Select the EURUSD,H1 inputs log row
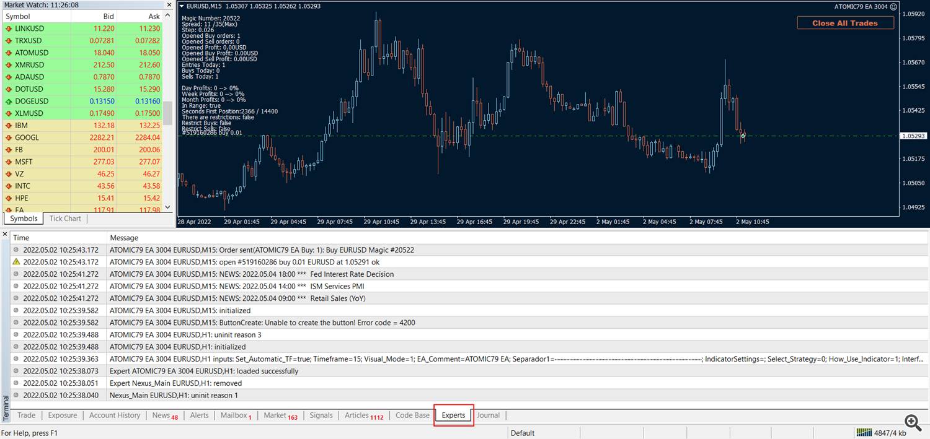This screenshot has height=439, width=930. click(469, 359)
